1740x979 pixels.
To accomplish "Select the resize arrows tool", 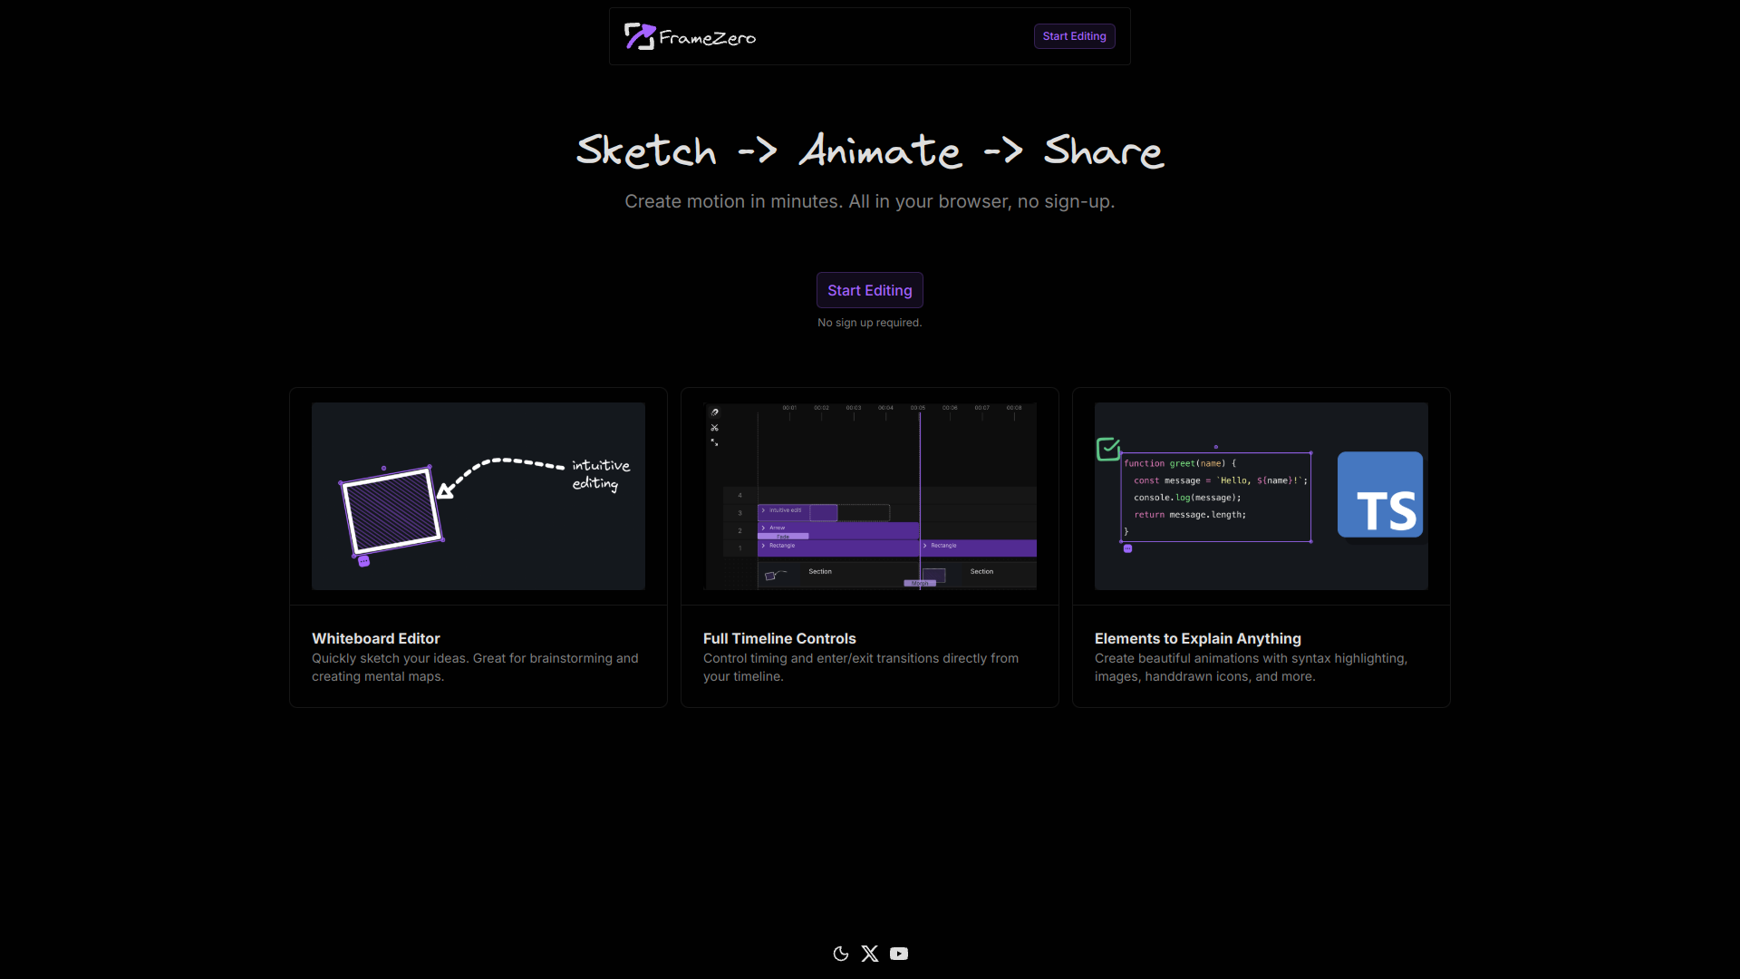I will point(714,442).
